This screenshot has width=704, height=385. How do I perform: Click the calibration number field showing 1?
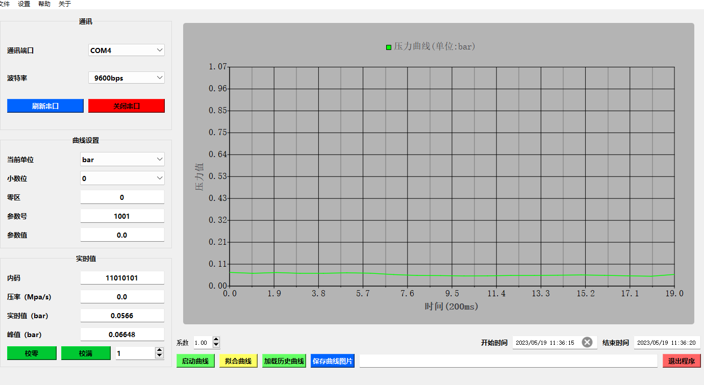(x=135, y=353)
